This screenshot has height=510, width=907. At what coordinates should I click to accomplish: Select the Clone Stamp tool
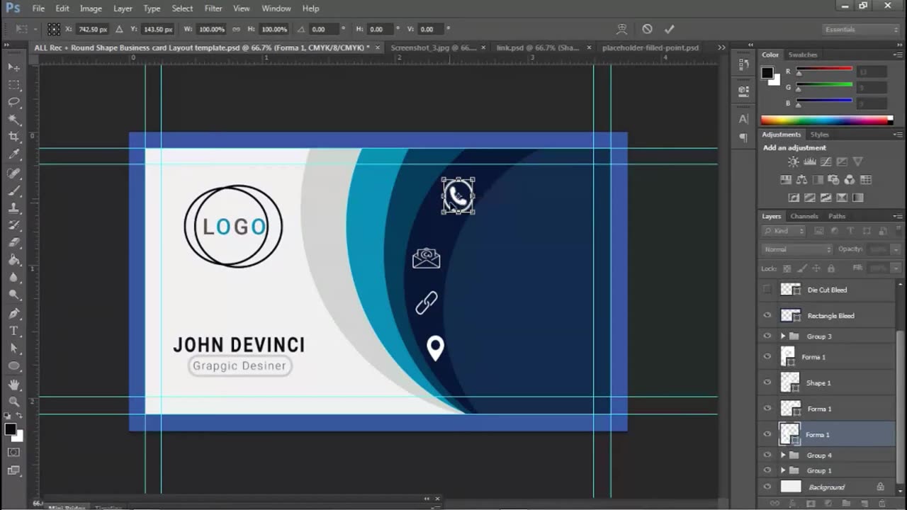[14, 208]
